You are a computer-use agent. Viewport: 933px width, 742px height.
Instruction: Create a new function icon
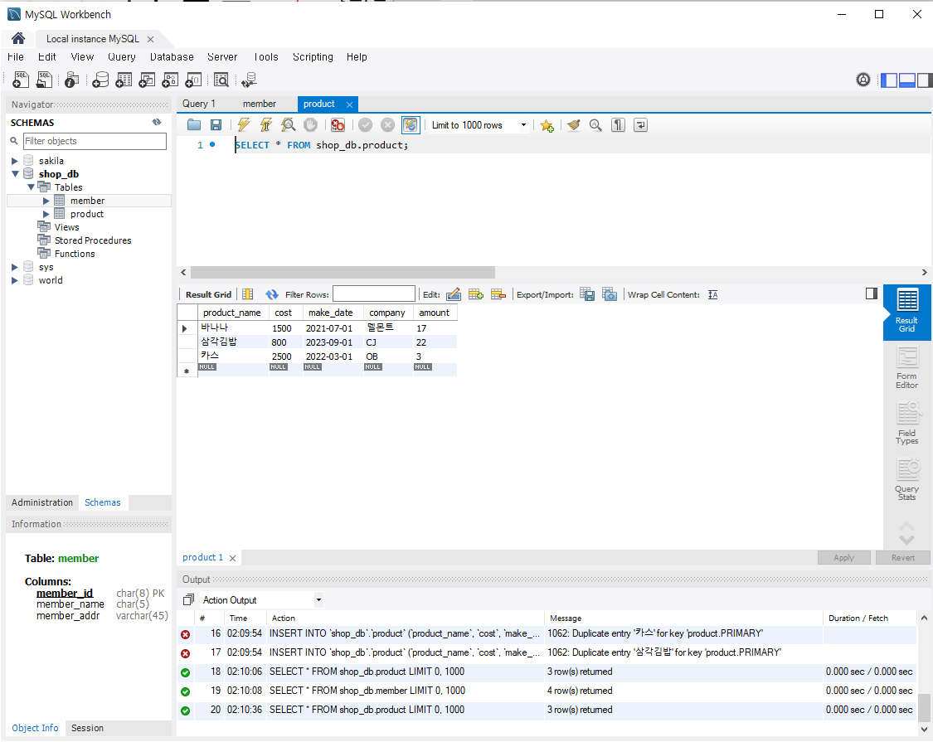(x=193, y=79)
